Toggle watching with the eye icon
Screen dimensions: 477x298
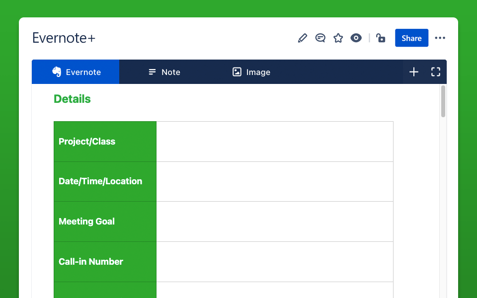356,38
